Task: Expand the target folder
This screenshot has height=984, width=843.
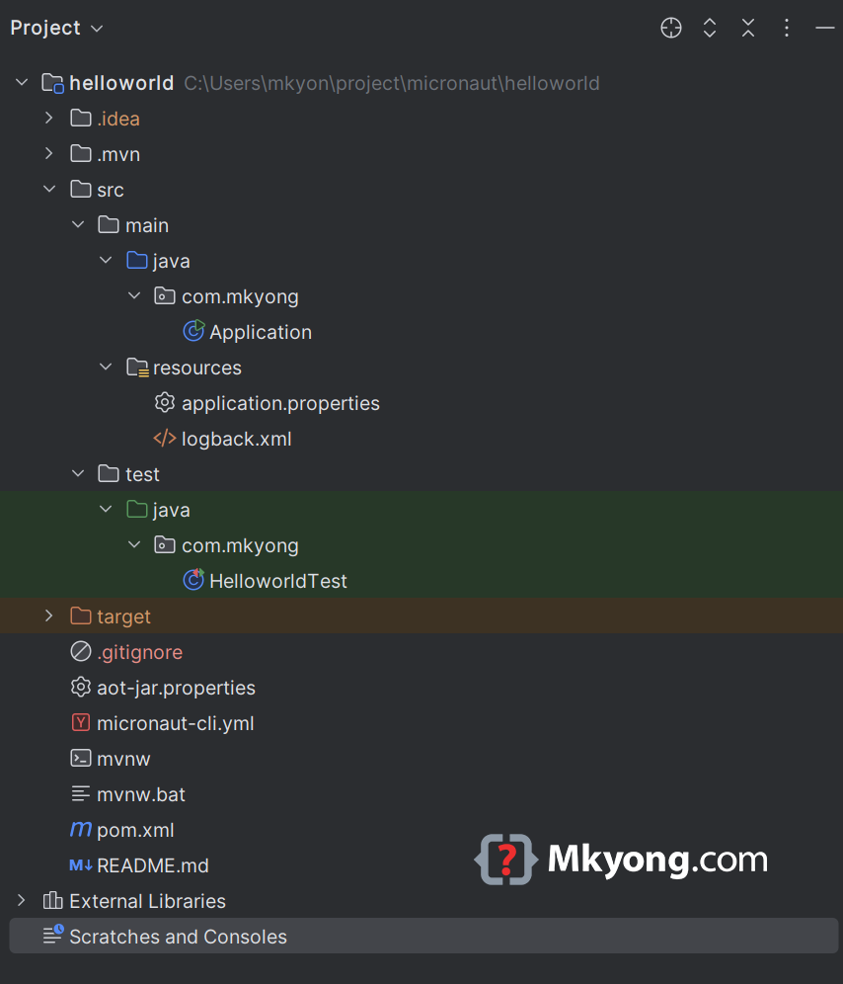Action: [x=48, y=615]
